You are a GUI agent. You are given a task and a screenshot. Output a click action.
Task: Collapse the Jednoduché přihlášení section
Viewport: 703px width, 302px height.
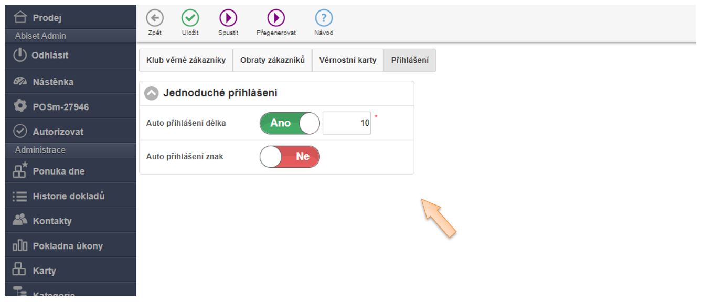tap(152, 93)
